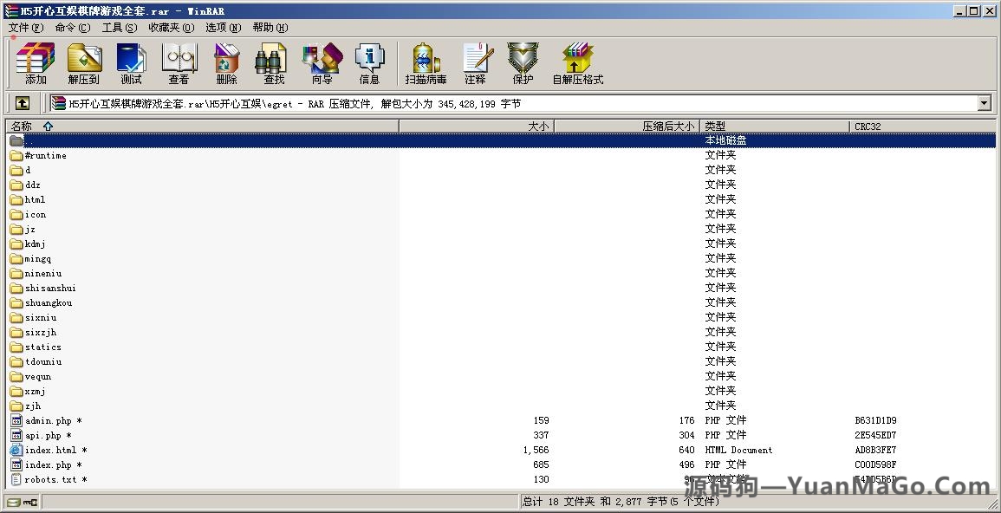Viewport: 1001px width, 513px height.
Task: Sort files by the 大小 column header
Action: 537,126
